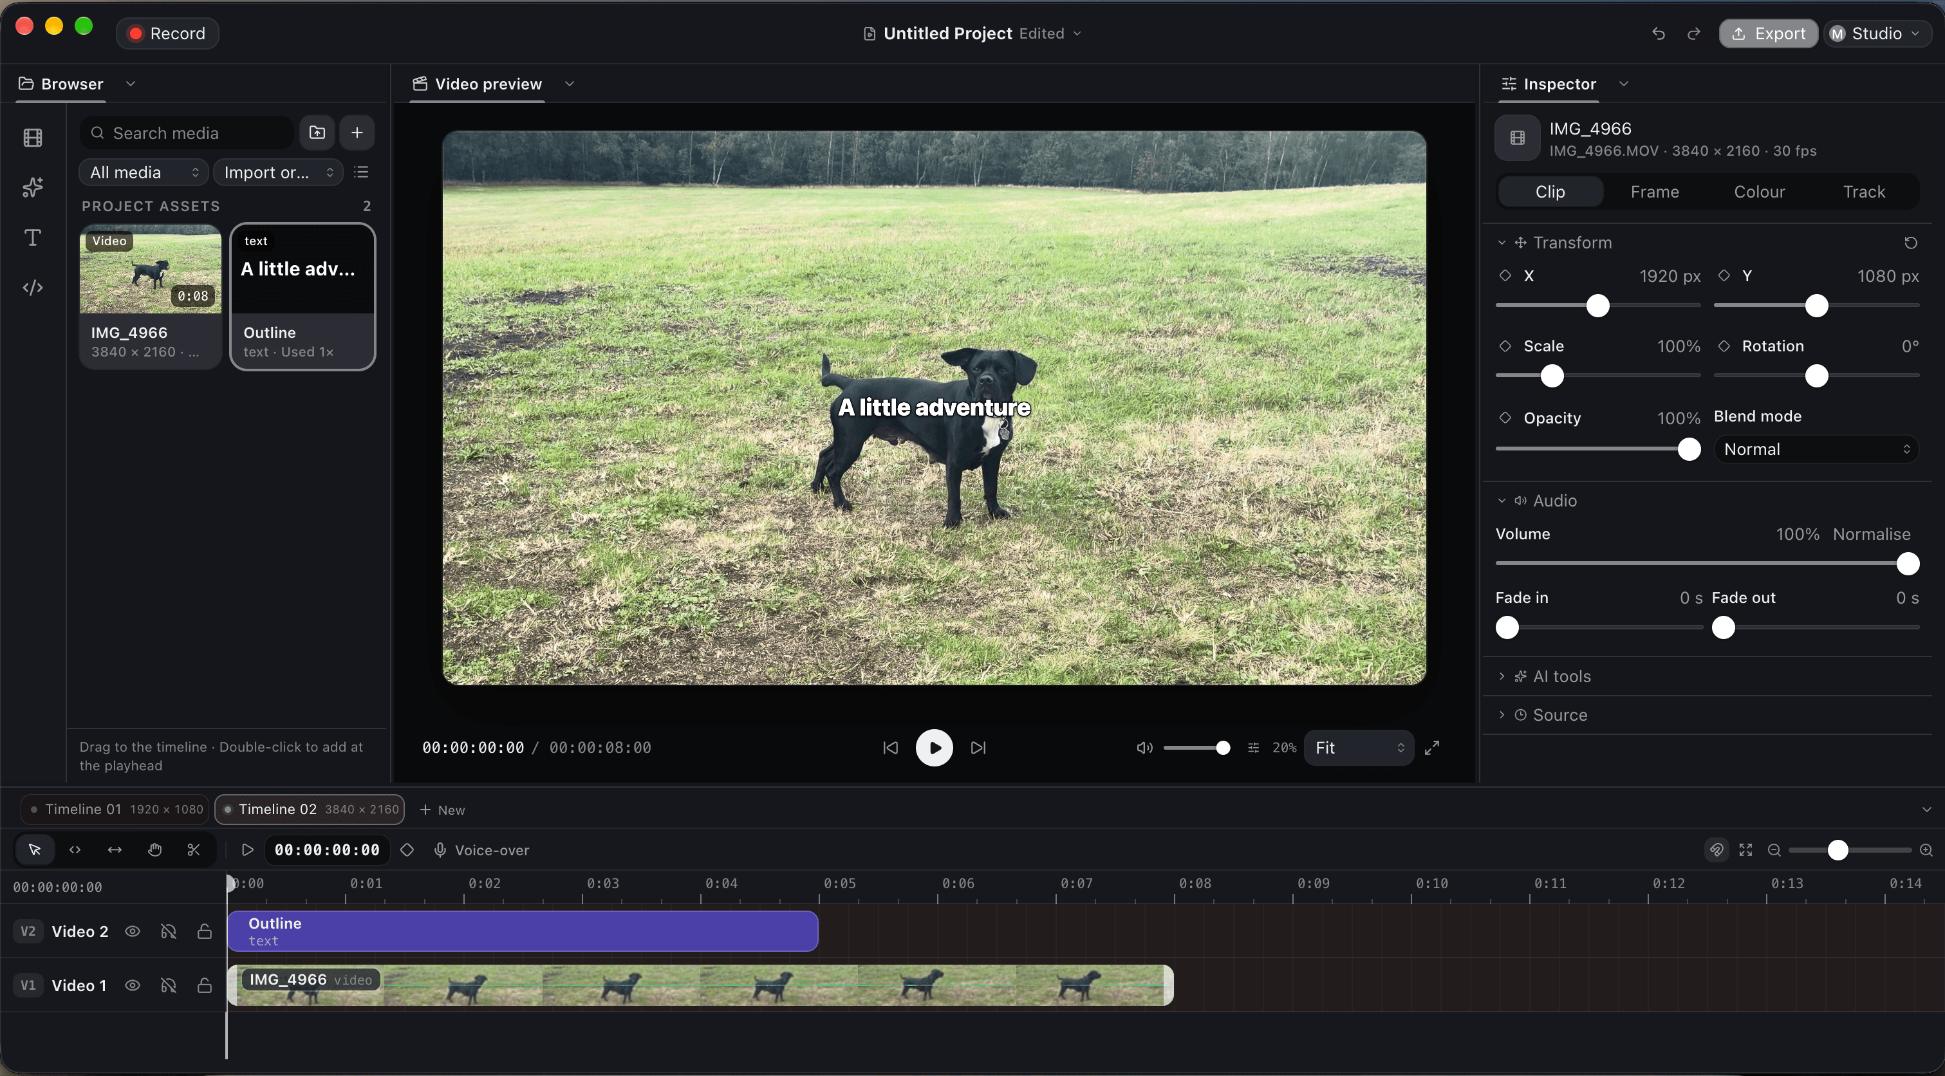Mute the Video 2 track

169,932
